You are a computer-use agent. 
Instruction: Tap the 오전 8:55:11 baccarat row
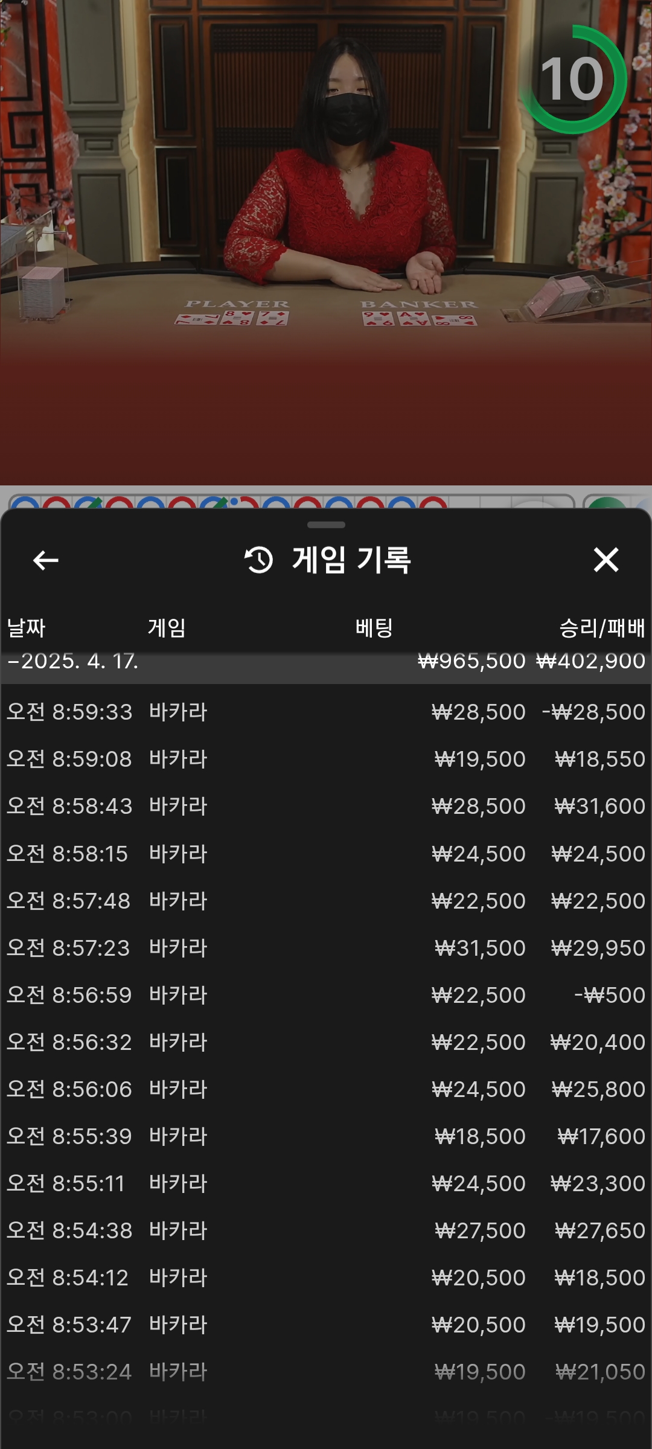[x=326, y=1183]
